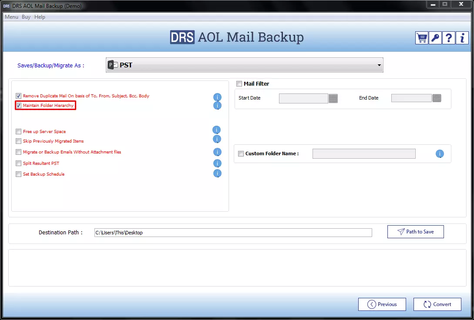Viewport: 474px width, 320px height.
Task: Click the Path to Save button
Action: (416, 232)
